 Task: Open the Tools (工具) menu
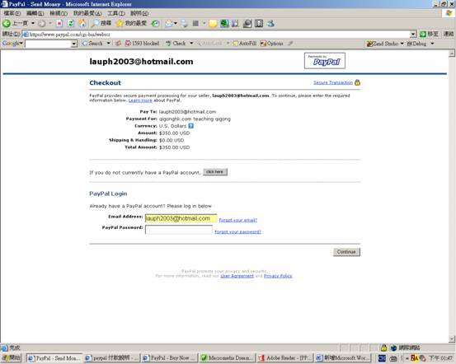point(116,13)
